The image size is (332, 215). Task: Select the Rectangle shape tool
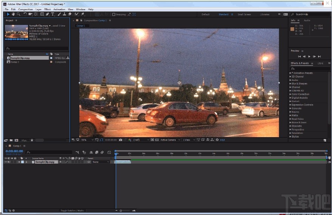(x=42, y=14)
